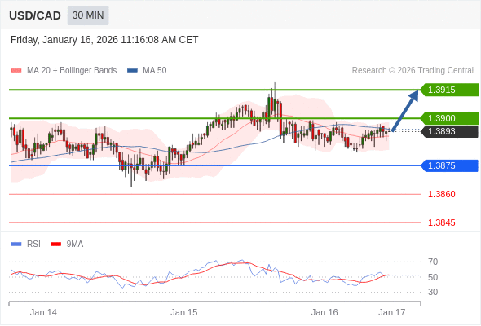This screenshot has height=326, width=481.
Task: Select the USD/CAD pair title
Action: click(x=35, y=15)
